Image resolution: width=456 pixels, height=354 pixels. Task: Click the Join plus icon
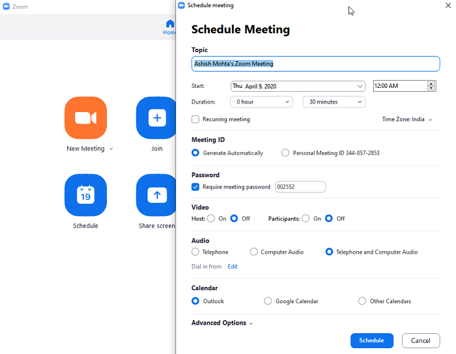(x=156, y=118)
